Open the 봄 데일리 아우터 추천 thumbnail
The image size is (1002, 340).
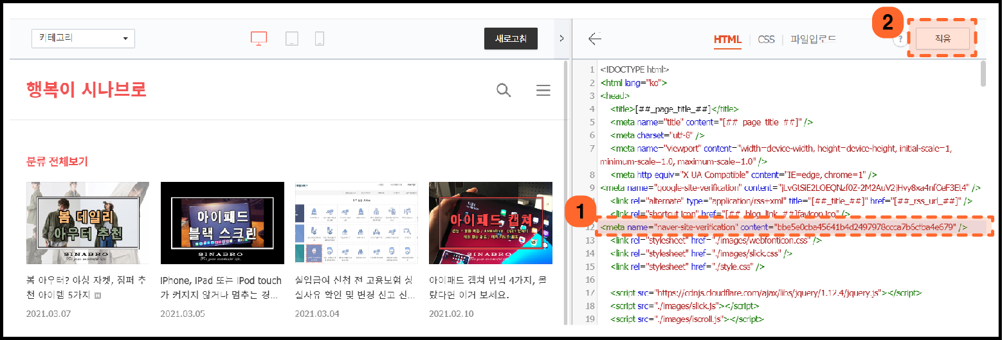point(87,222)
